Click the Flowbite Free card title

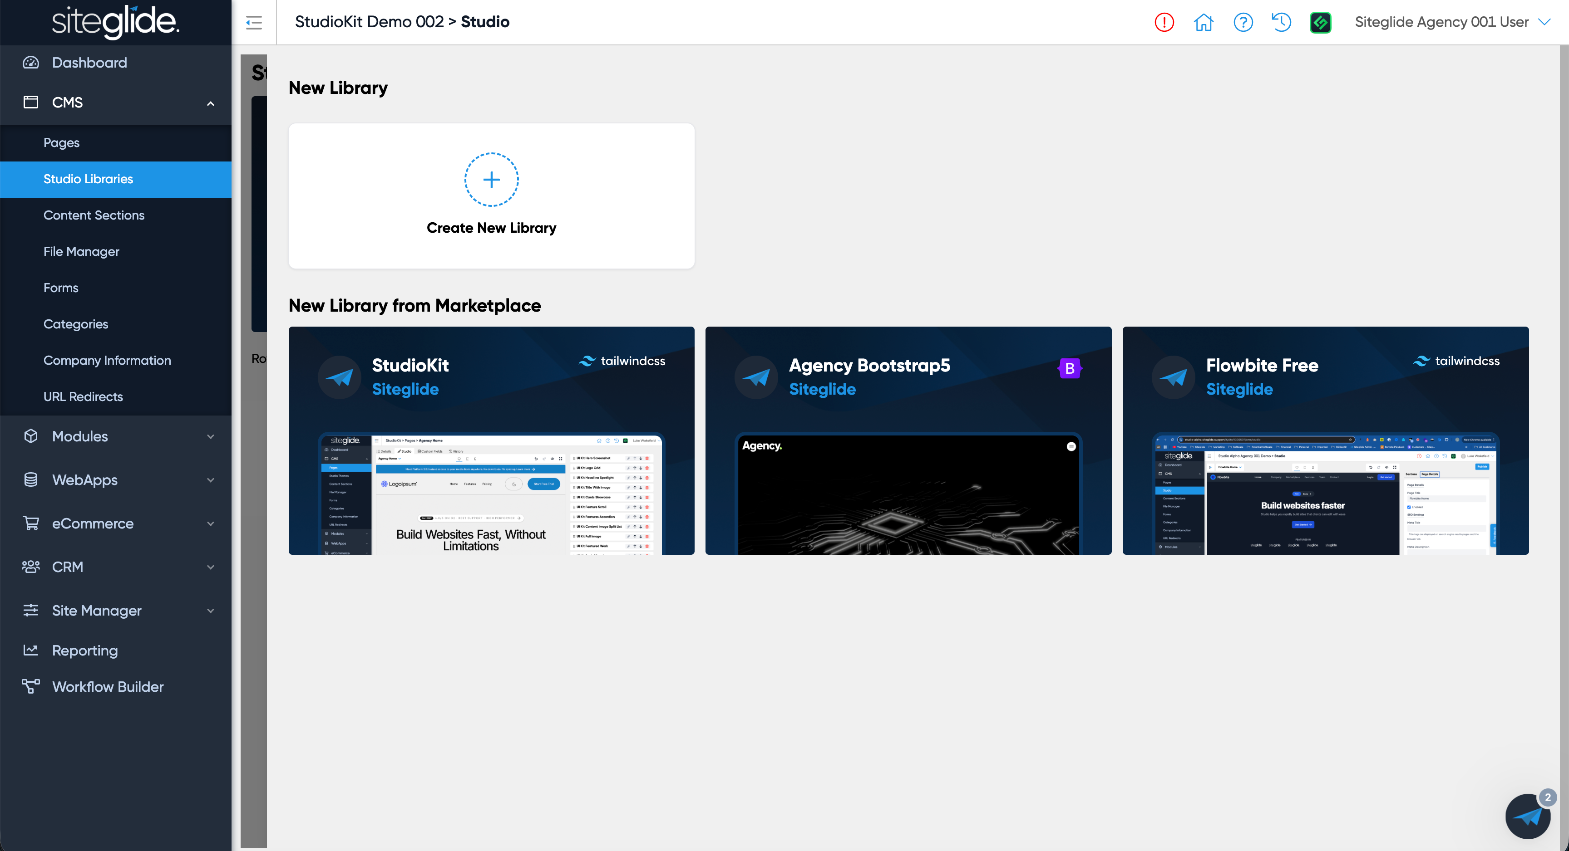point(1262,365)
